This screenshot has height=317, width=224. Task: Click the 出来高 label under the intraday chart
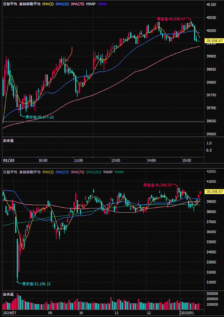coord(8,140)
